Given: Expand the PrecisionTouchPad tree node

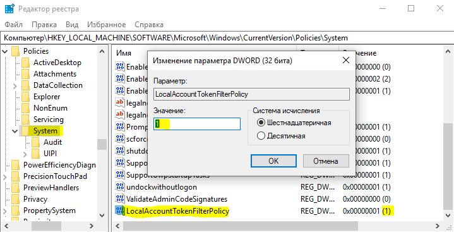Looking at the screenshot, I should coord(5,176).
